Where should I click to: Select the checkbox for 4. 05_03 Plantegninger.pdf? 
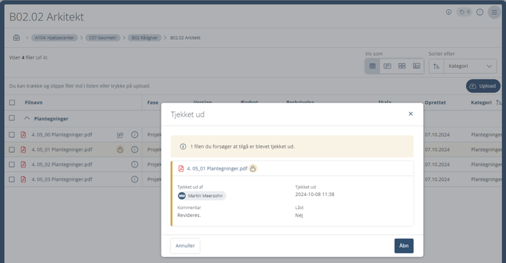click(12, 179)
